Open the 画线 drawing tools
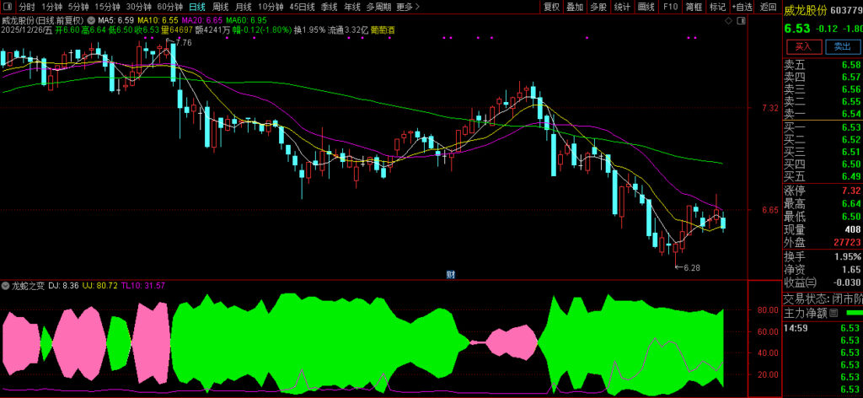The height and width of the screenshot is (398, 863). click(646, 7)
